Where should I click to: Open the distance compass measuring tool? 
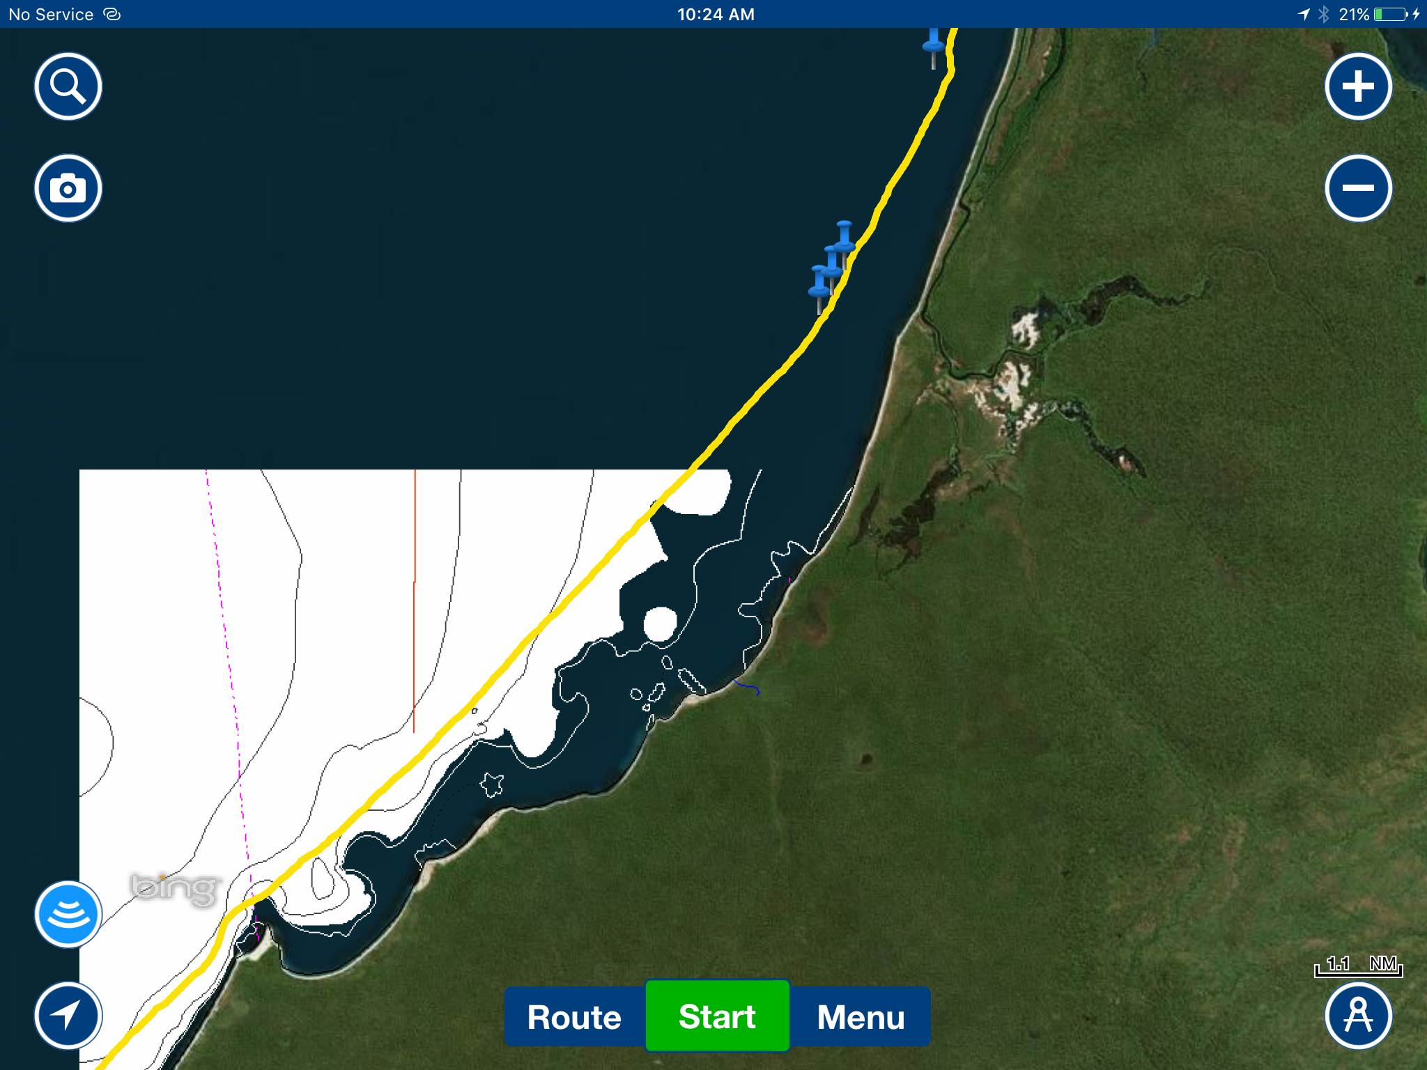tap(1358, 1016)
